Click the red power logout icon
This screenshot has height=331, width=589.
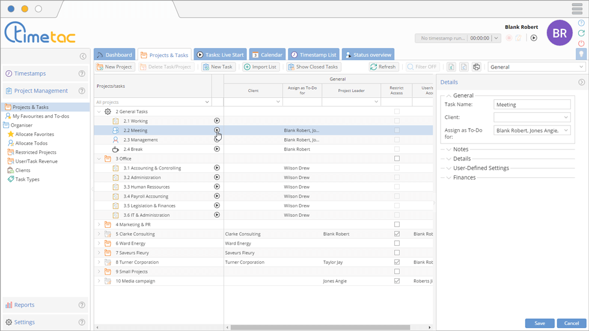coord(581,43)
